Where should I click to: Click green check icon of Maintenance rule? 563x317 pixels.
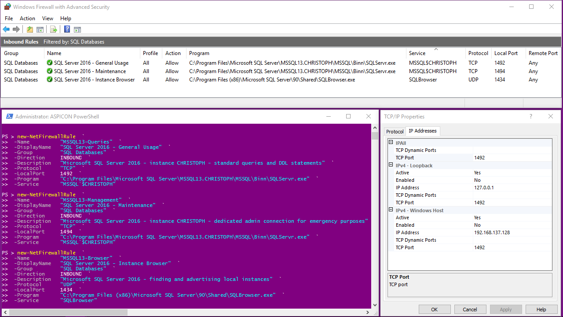point(50,71)
